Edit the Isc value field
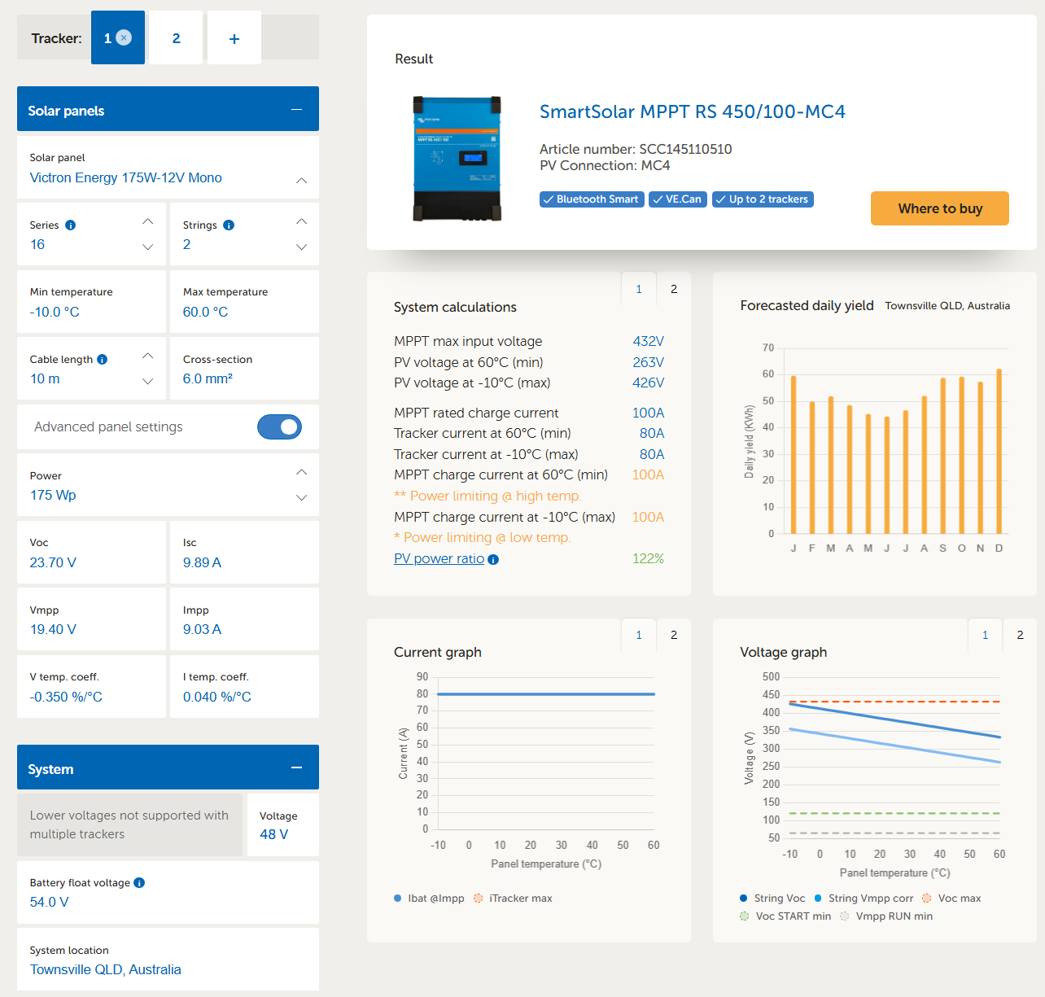Screen dimensions: 1045x997 tap(244, 553)
